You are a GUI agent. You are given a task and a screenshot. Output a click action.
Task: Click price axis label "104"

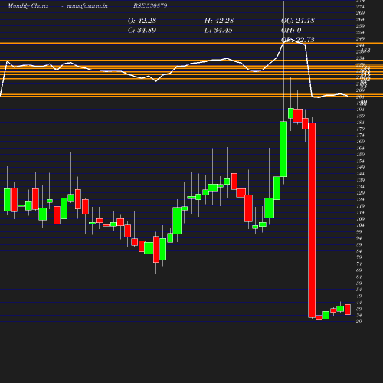(360, 225)
